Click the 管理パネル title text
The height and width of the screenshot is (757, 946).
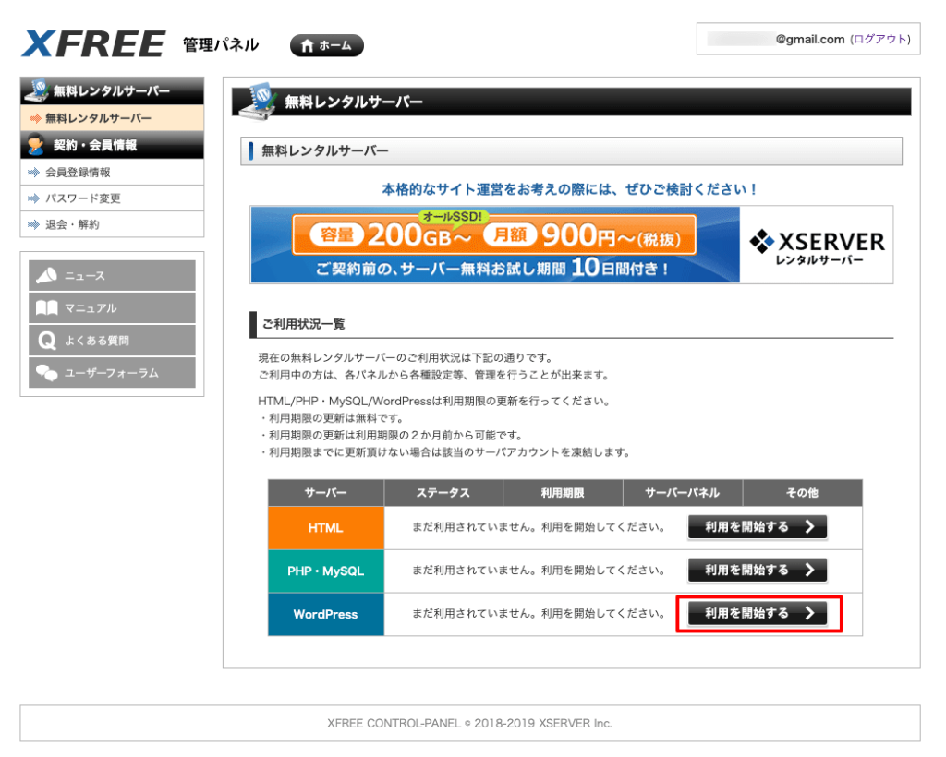(x=221, y=45)
